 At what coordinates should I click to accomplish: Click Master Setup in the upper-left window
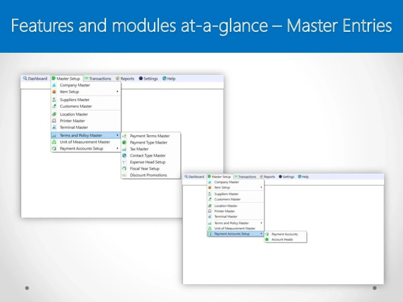pyautogui.click(x=66, y=79)
